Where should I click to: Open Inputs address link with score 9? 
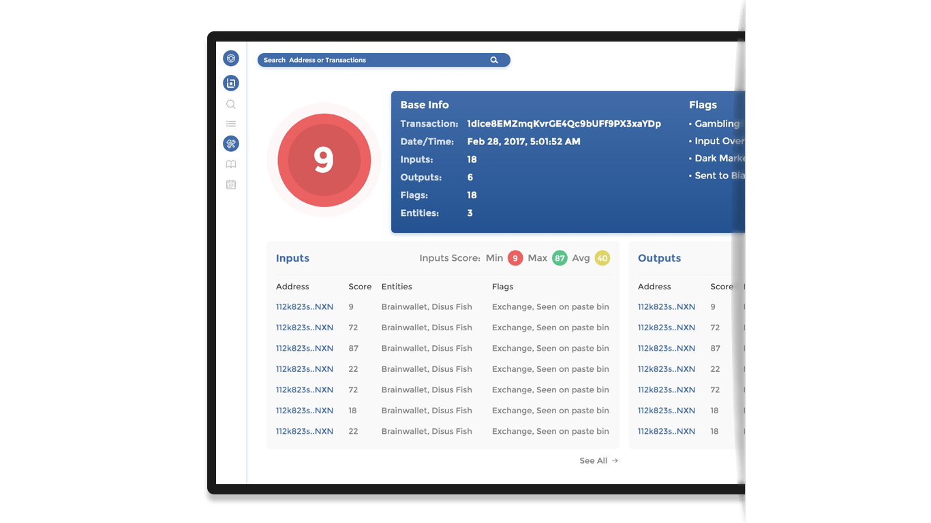(305, 307)
